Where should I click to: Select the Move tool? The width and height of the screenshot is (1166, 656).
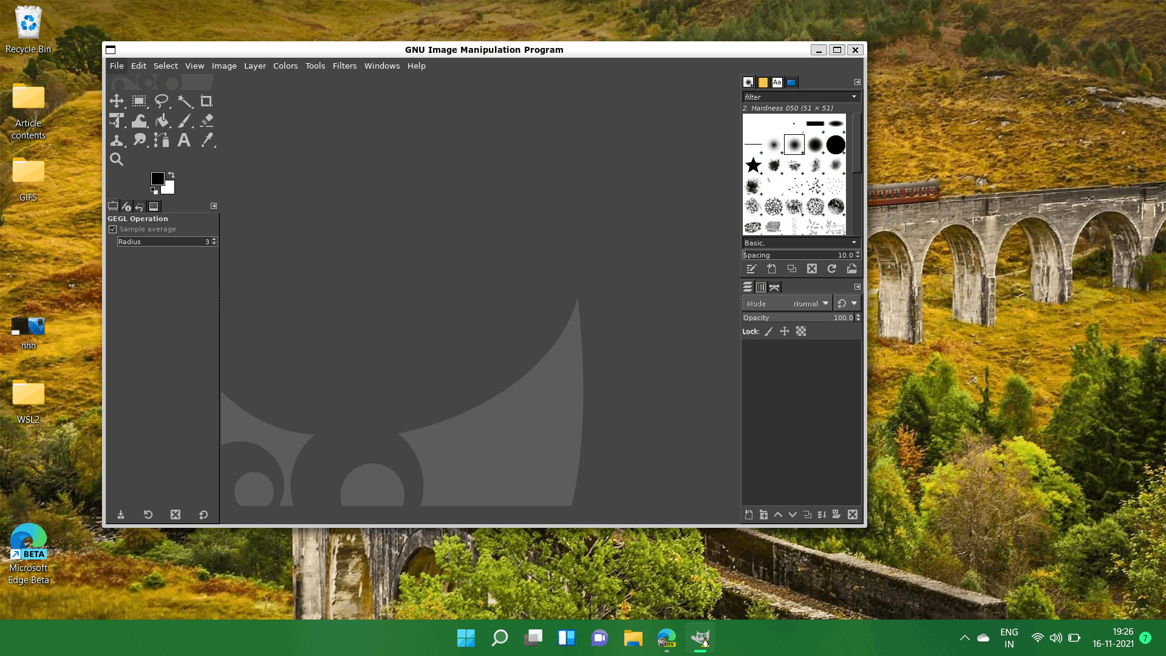point(117,101)
